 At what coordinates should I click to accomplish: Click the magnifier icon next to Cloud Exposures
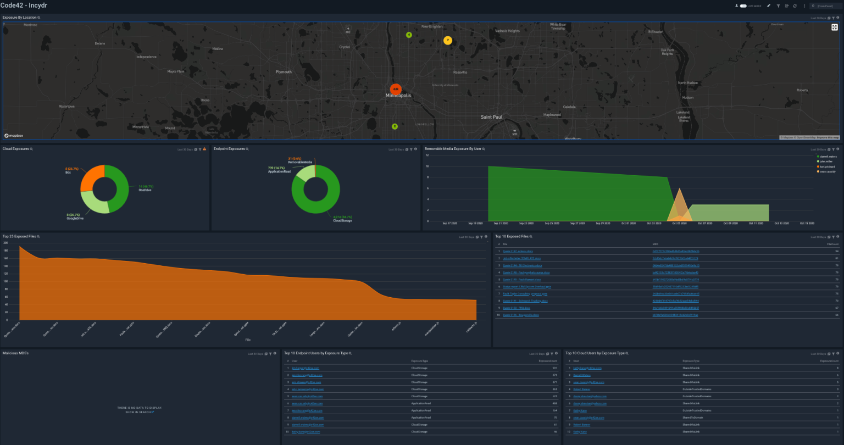point(31,149)
